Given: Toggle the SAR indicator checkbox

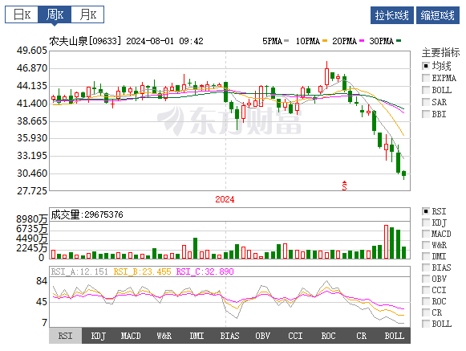Looking at the screenshot, I should pos(426,102).
